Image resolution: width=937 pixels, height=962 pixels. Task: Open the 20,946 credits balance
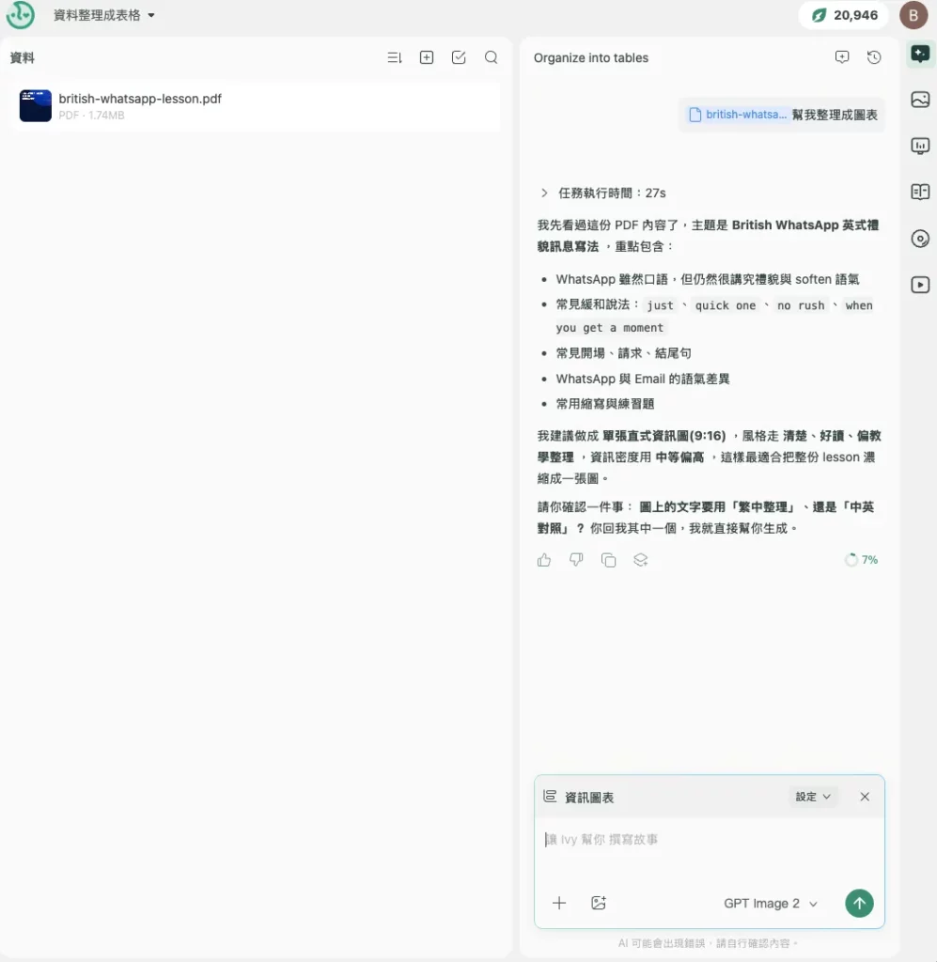pyautogui.click(x=844, y=15)
